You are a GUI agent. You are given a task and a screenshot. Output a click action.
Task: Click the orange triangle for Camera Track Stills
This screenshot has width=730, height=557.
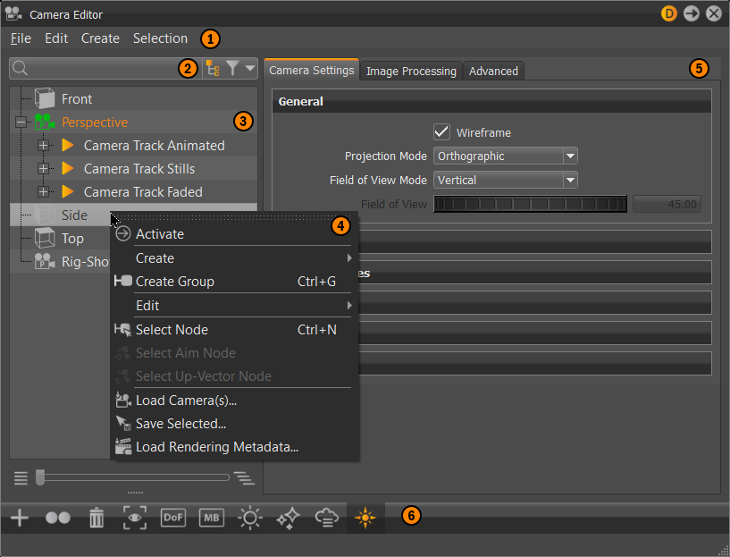point(68,168)
